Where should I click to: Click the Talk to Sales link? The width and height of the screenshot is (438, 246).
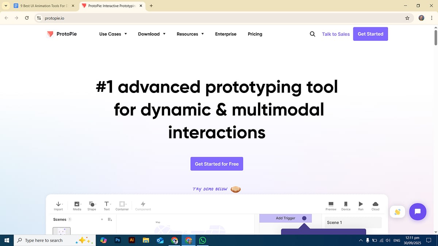[x=335, y=34]
